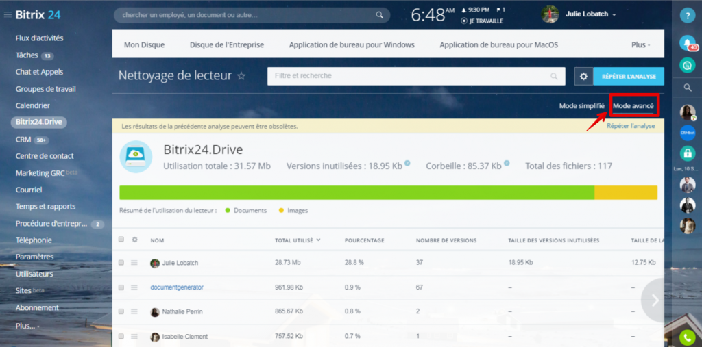
Task: Check the Isabelle Clement row checkbox
Action: [121, 336]
